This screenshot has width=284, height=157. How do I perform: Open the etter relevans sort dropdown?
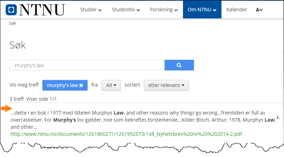coord(166,85)
